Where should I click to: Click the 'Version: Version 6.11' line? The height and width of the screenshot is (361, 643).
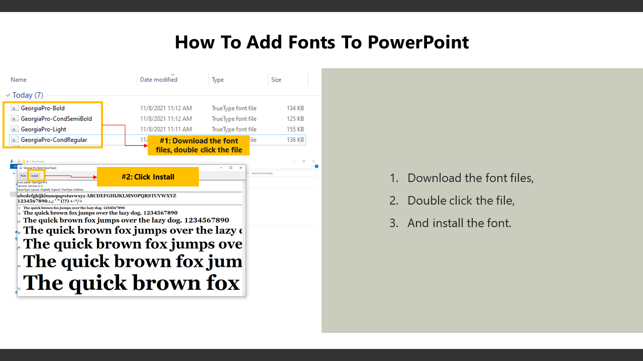click(31, 186)
